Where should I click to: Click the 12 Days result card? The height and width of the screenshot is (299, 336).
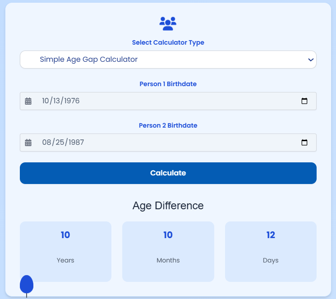pyautogui.click(x=271, y=252)
